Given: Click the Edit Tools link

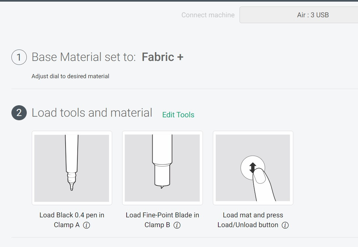Looking at the screenshot, I should pos(178,115).
